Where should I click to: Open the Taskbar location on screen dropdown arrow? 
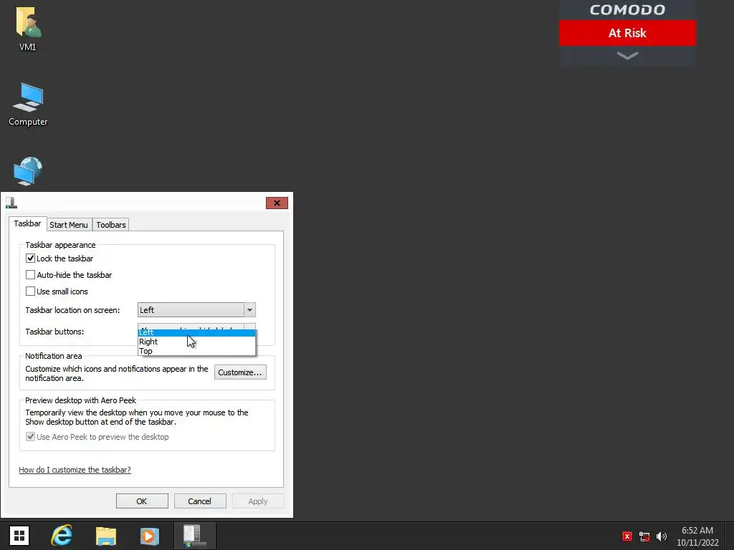pyautogui.click(x=249, y=309)
